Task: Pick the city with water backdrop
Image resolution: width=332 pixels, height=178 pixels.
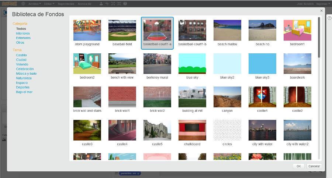Action: click(x=262, y=130)
